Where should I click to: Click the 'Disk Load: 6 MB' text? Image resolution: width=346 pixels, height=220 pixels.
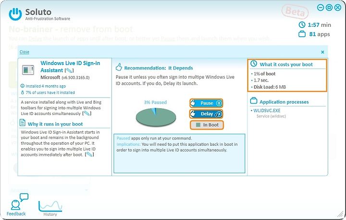pyautogui.click(x=270, y=87)
